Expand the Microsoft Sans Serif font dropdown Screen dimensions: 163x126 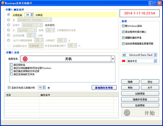click(x=155, y=55)
